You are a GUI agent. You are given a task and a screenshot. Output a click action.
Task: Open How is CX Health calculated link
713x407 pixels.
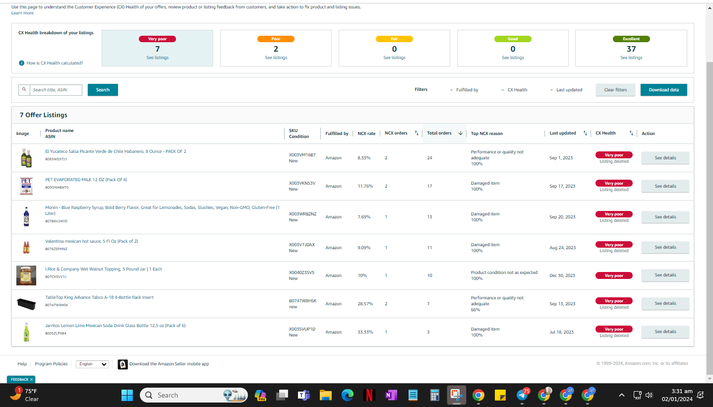(x=55, y=63)
